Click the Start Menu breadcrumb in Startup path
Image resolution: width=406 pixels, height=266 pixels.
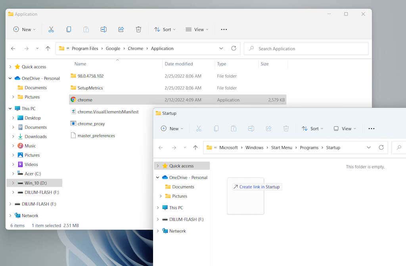point(282,148)
